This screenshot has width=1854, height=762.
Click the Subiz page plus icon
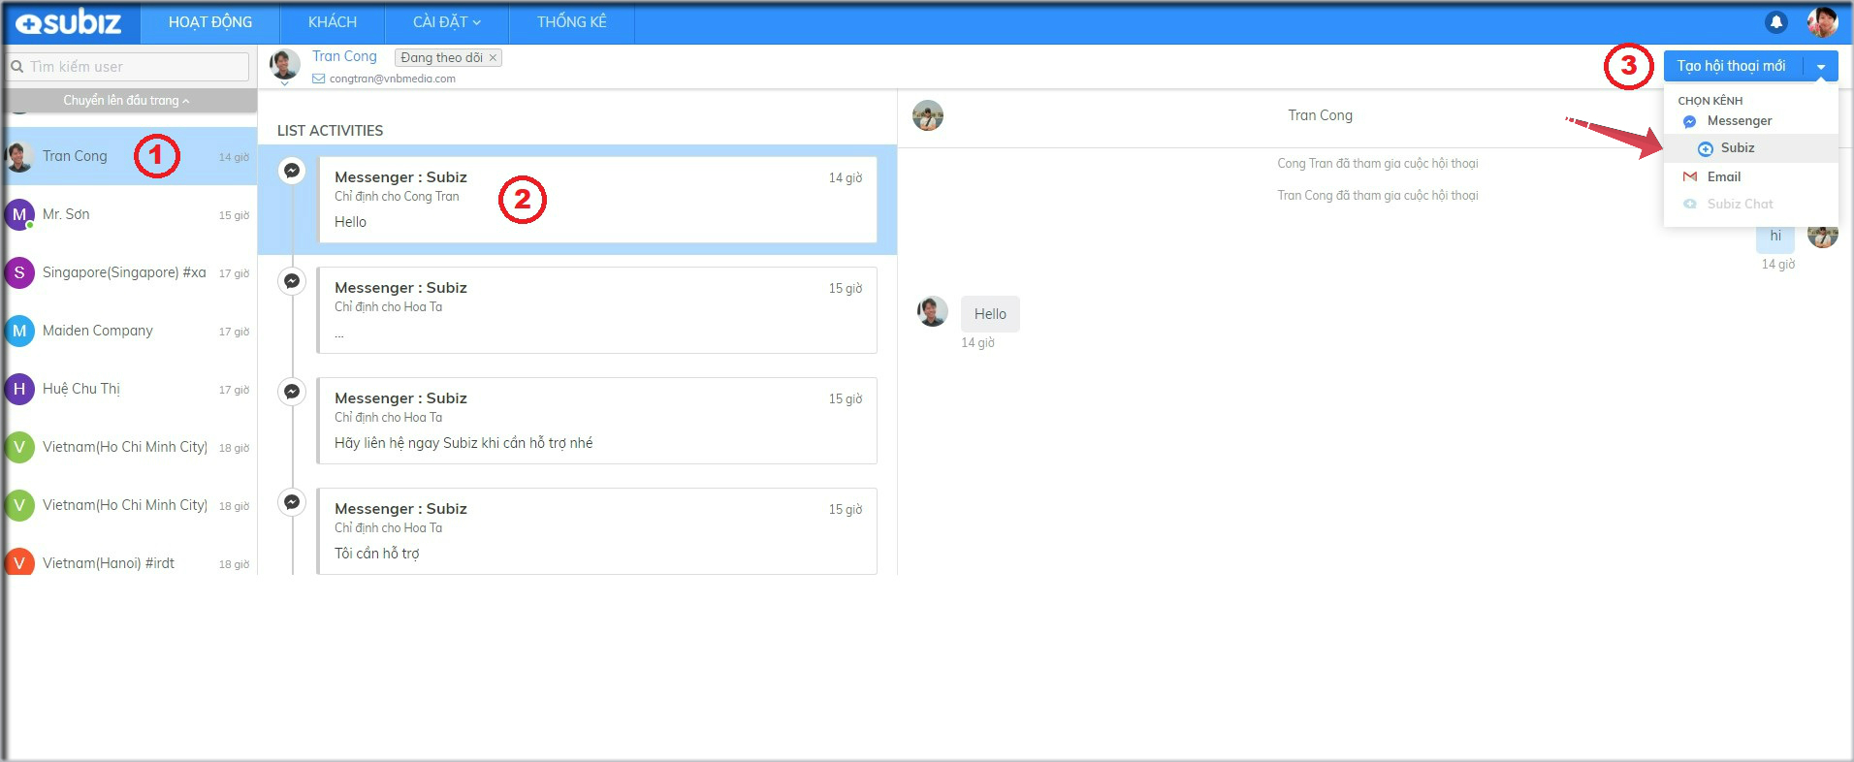click(1706, 148)
